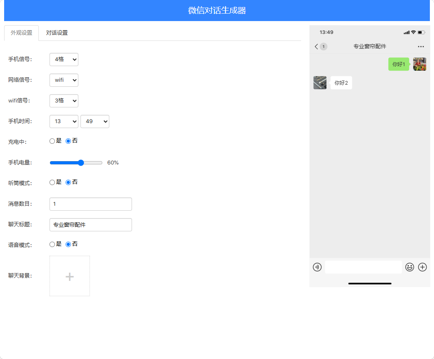Screen dimensions: 434x359
Task: Click the 聊天背景 upload plus box
Action: pyautogui.click(x=70, y=276)
